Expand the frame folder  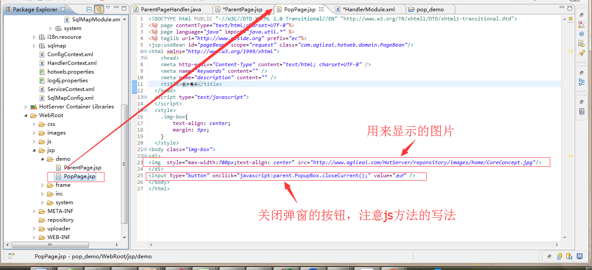(x=43, y=185)
